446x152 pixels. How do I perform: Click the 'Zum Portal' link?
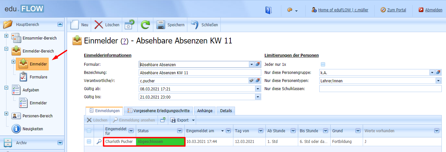(396, 10)
